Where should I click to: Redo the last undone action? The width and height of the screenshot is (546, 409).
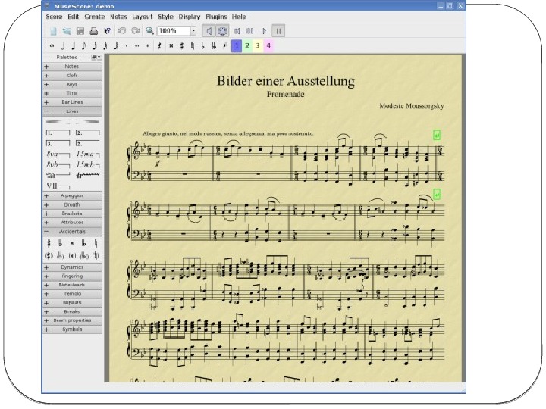(136, 31)
